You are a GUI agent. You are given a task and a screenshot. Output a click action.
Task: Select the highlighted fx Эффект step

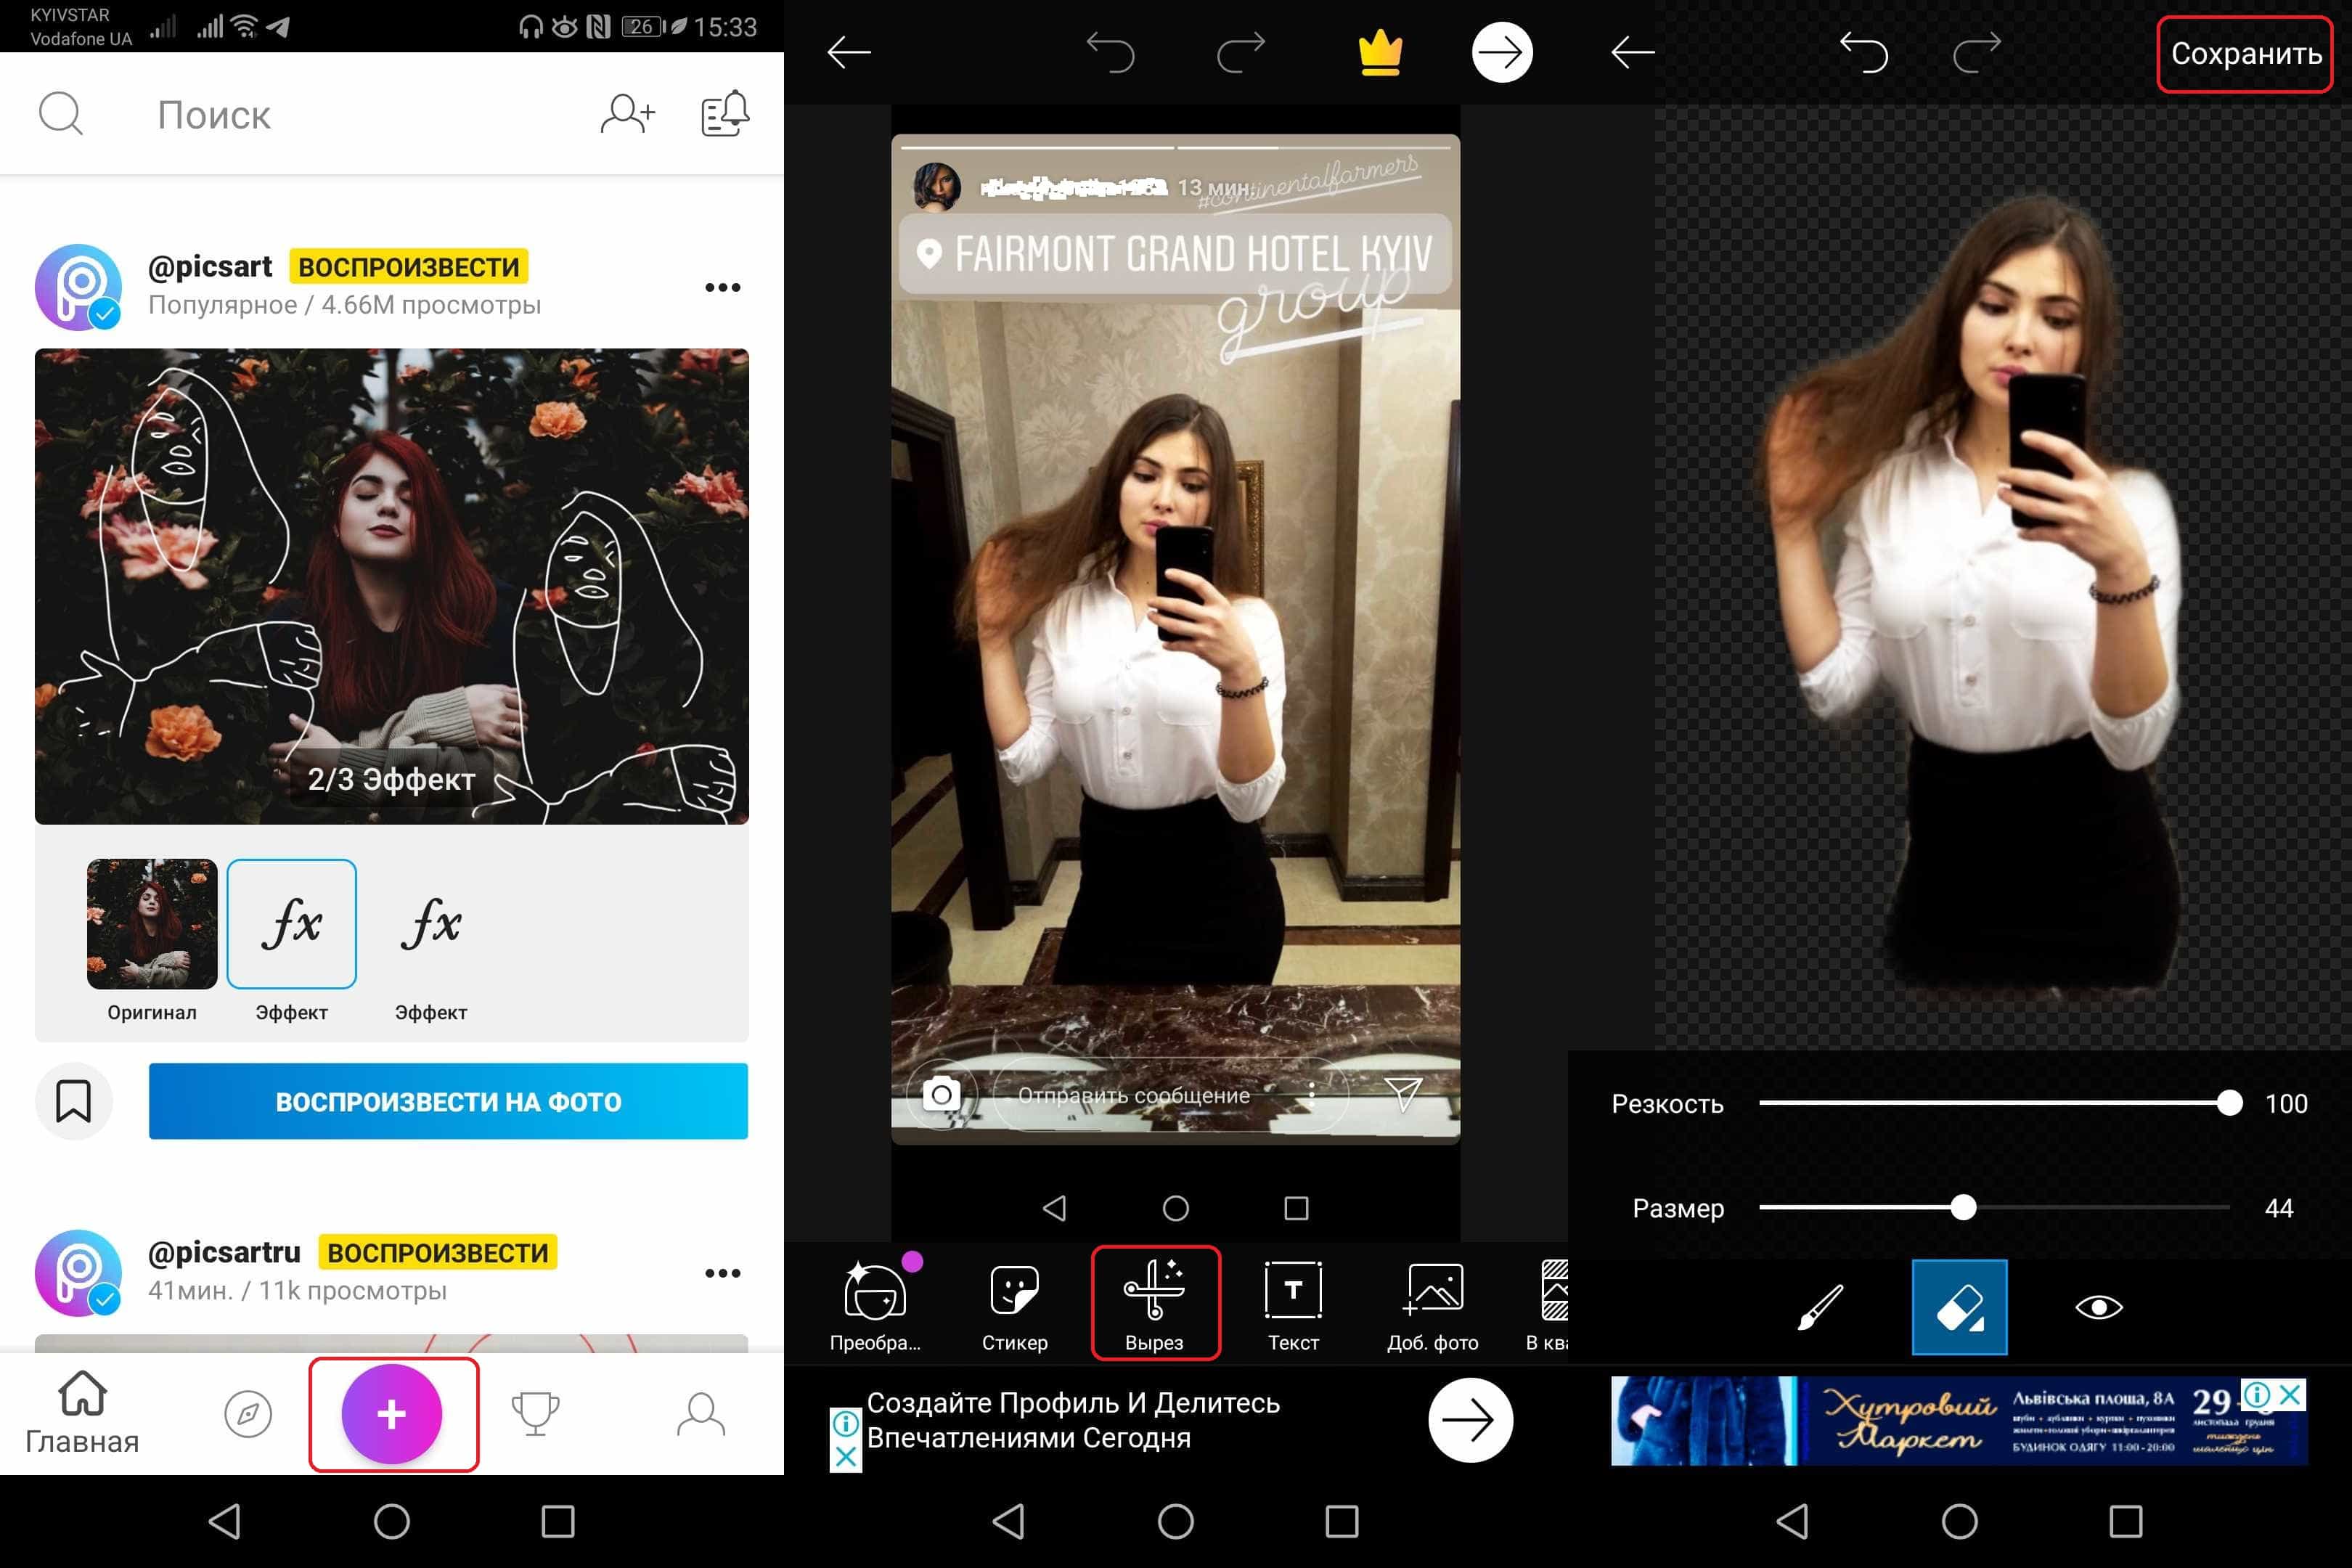pos(292,924)
